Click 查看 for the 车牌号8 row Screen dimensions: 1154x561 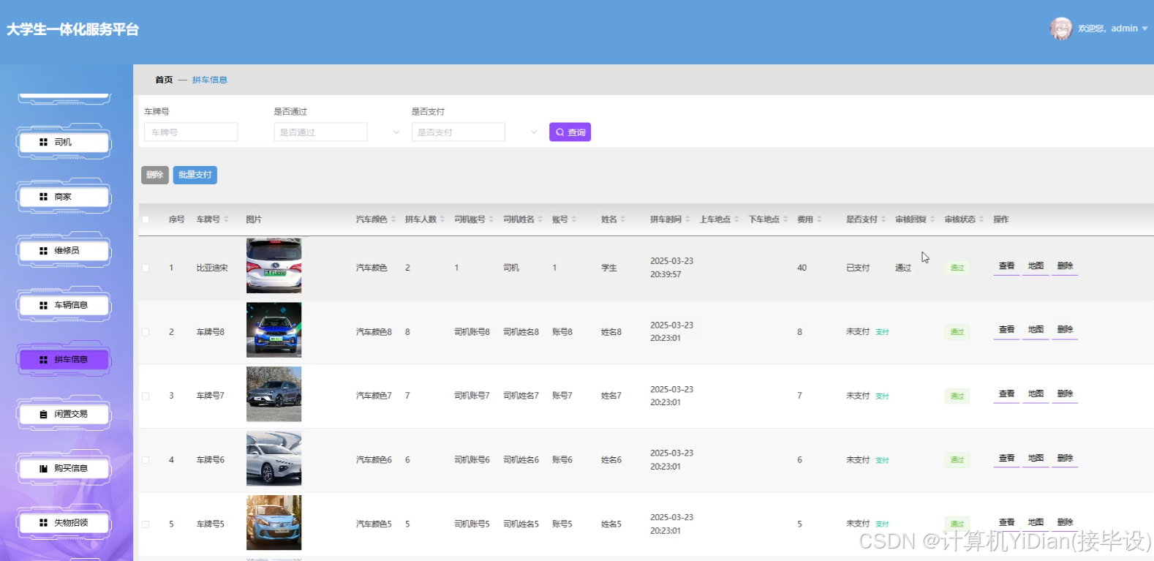coord(1006,330)
